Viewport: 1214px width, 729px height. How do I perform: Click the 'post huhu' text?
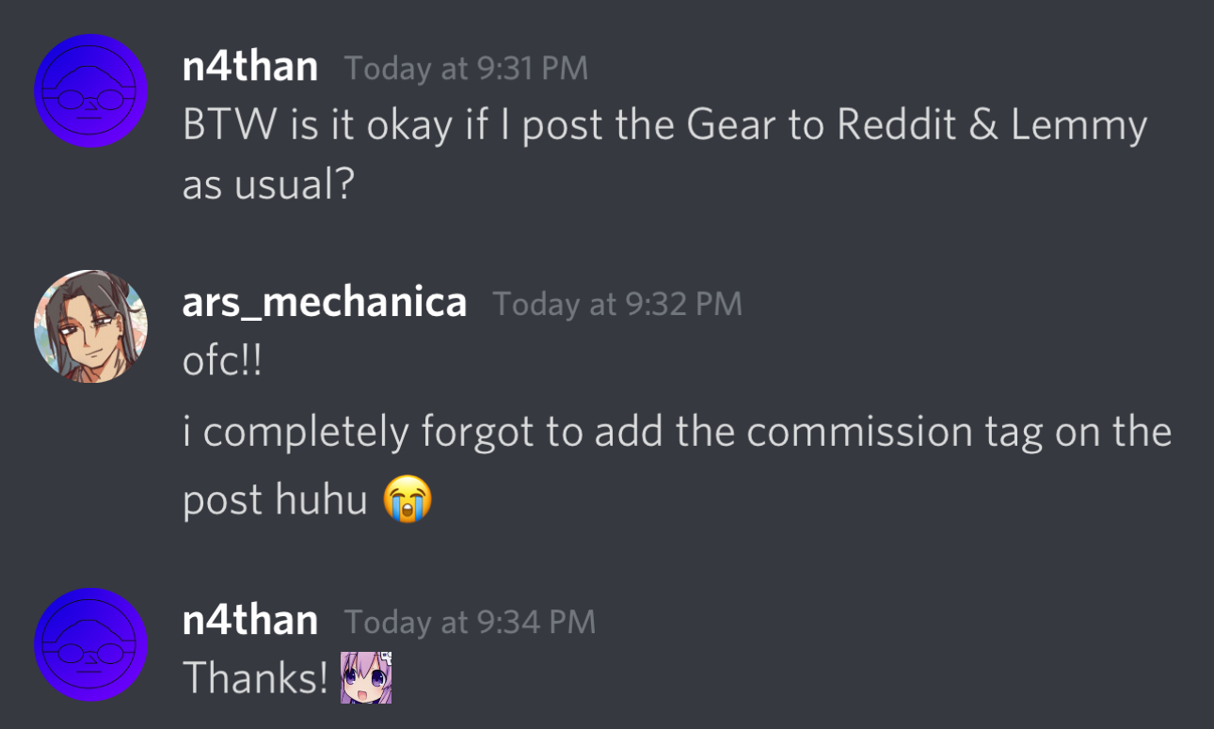pyautogui.click(x=275, y=500)
